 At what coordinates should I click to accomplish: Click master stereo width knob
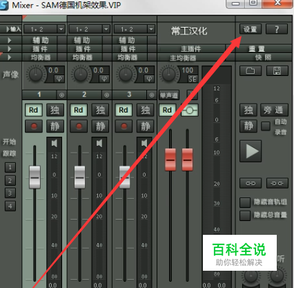[169, 75]
